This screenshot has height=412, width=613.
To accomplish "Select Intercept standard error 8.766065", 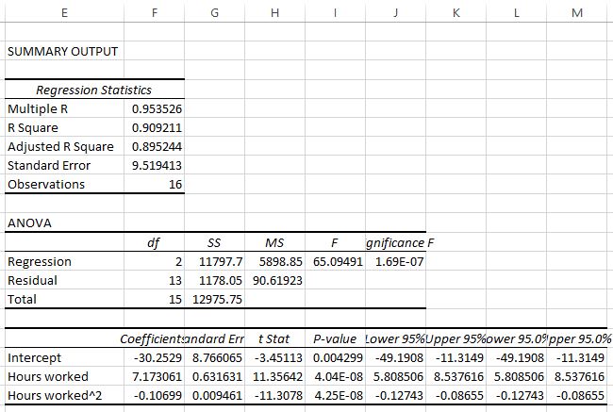I will (x=217, y=357).
